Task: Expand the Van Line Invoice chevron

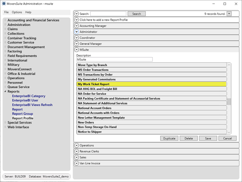Action: click(76, 163)
